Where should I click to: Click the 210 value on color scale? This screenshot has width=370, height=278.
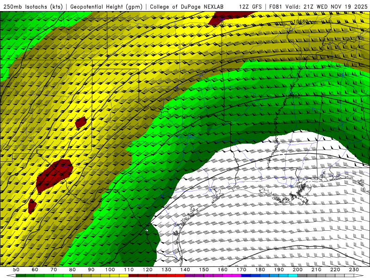(x=317, y=270)
